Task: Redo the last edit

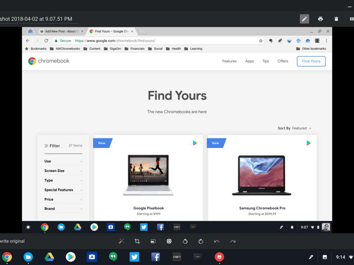Action: click(233, 241)
